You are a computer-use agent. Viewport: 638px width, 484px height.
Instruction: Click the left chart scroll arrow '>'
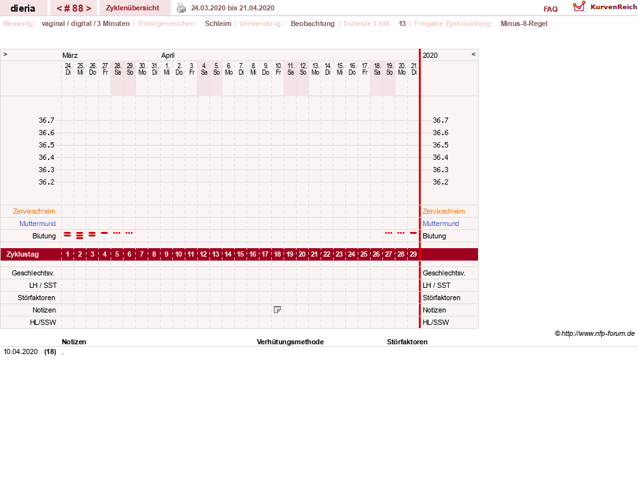coord(5,54)
